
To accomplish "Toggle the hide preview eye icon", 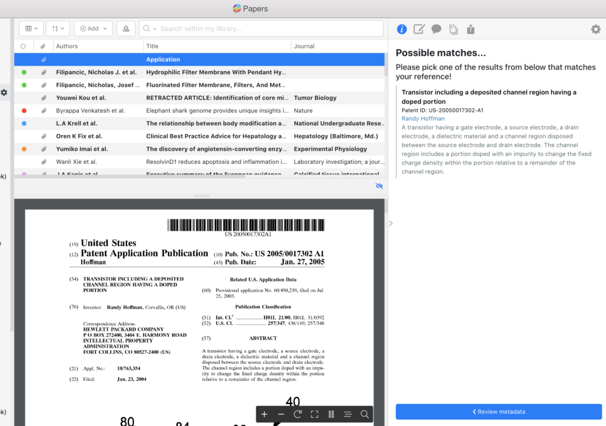I will [379, 186].
